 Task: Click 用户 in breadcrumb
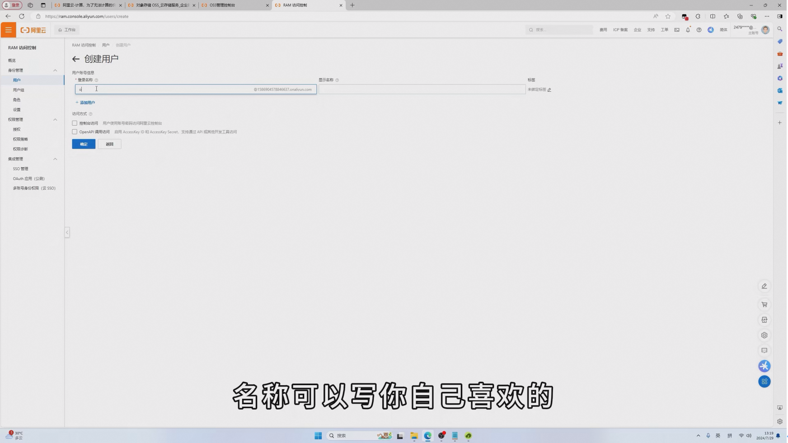click(106, 45)
